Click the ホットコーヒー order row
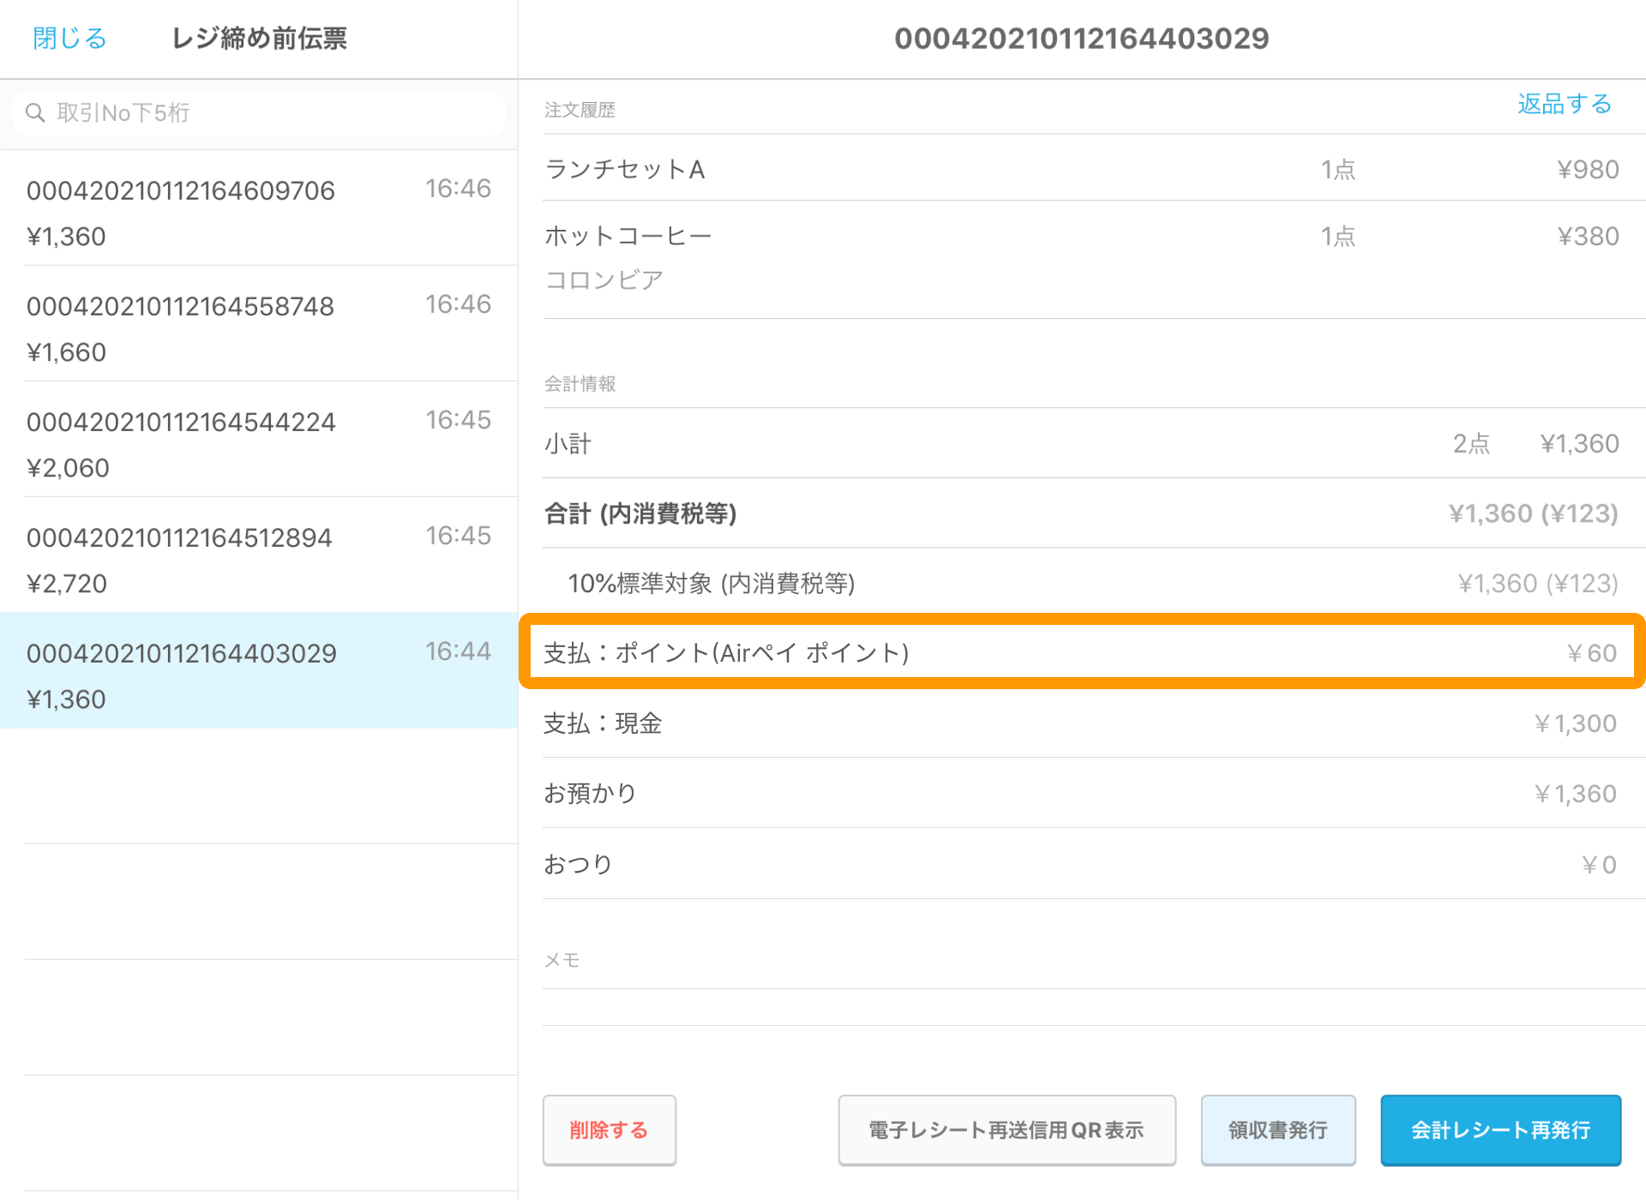The width and height of the screenshot is (1646, 1200). [x=1093, y=260]
